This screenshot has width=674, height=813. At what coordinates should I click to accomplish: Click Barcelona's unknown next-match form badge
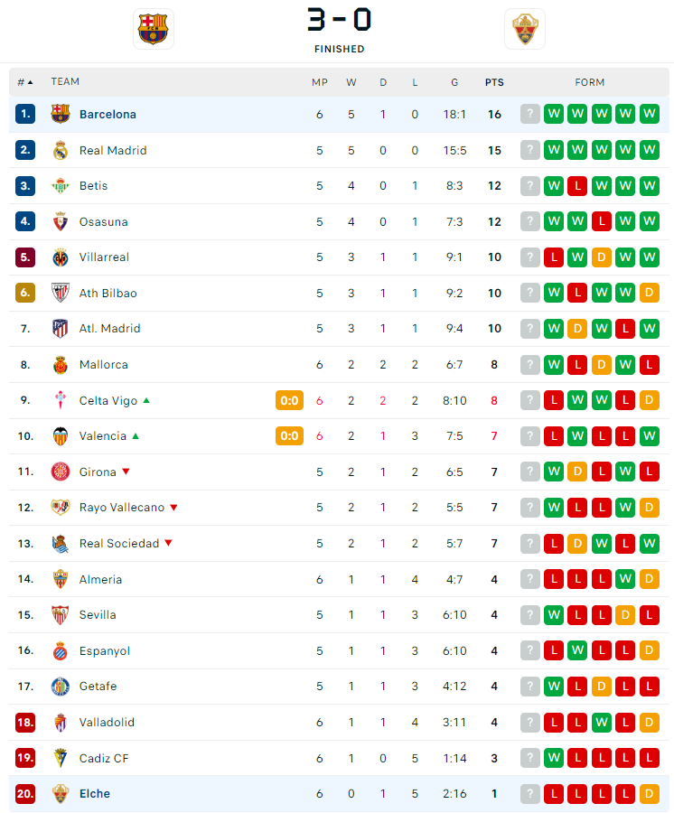[x=529, y=115]
